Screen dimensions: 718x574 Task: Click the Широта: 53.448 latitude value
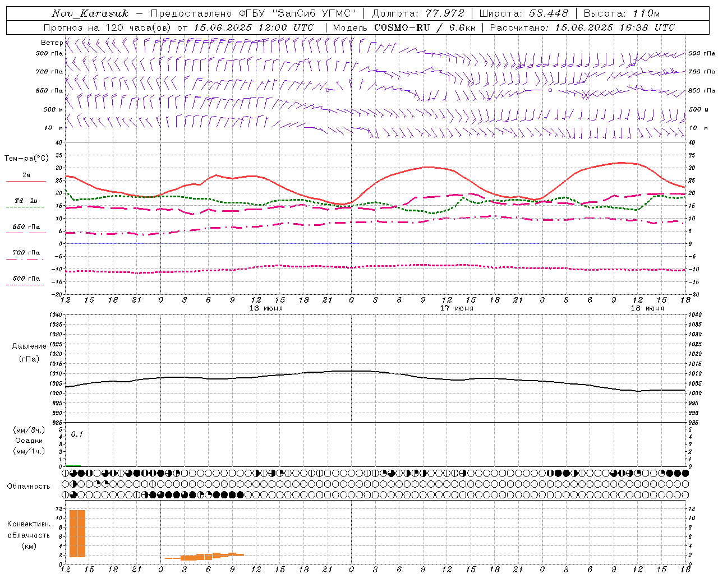tap(524, 13)
